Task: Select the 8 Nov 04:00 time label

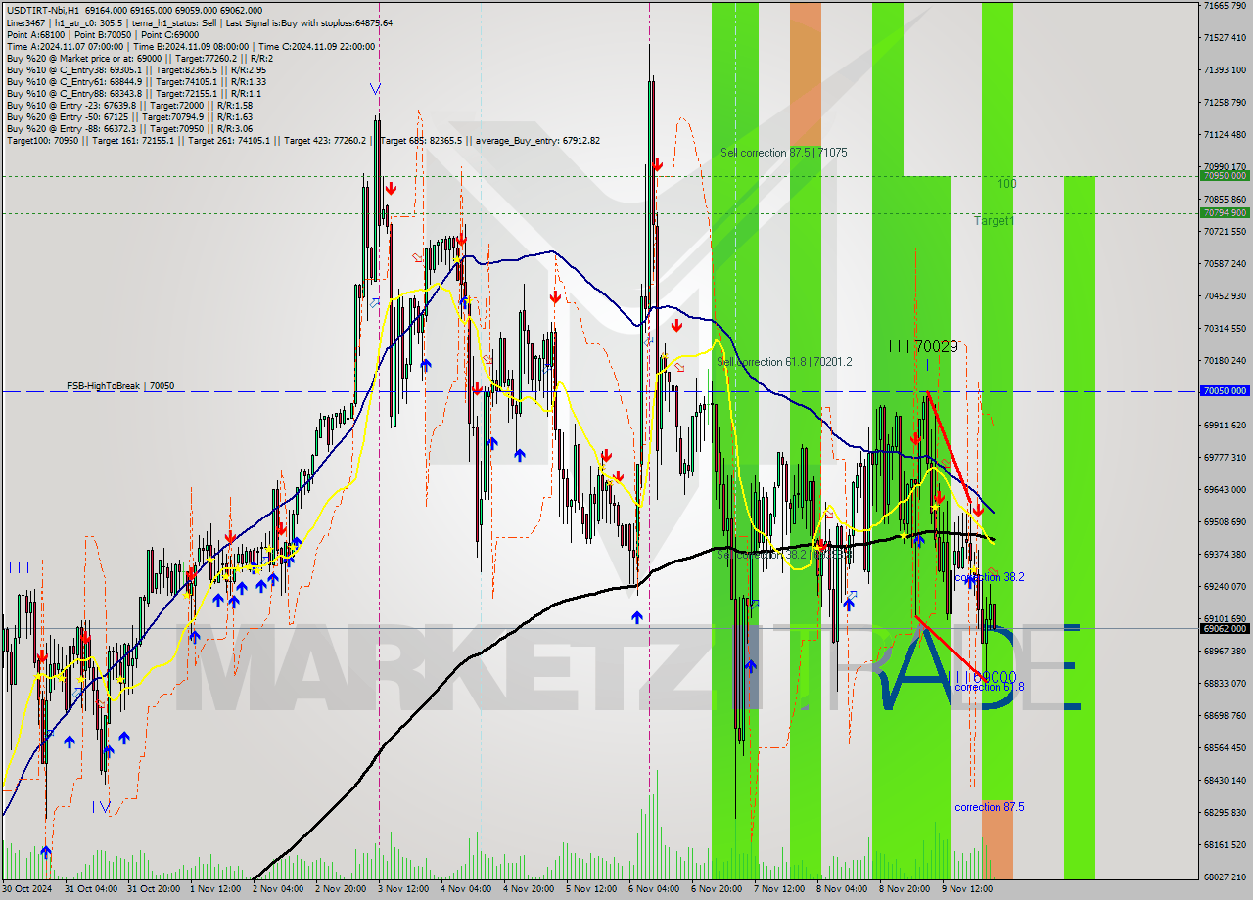Action: click(x=843, y=889)
